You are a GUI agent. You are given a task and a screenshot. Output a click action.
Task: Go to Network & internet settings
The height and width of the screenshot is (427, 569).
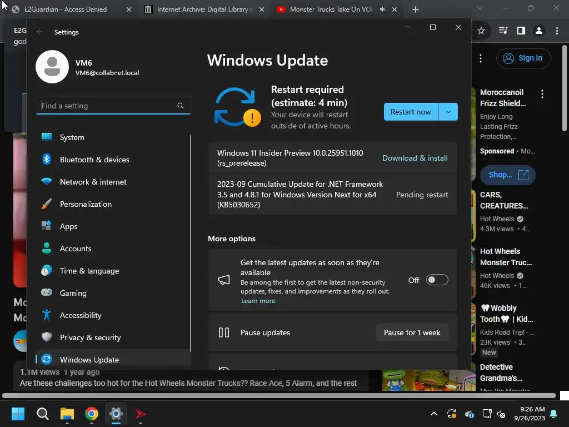click(113, 182)
